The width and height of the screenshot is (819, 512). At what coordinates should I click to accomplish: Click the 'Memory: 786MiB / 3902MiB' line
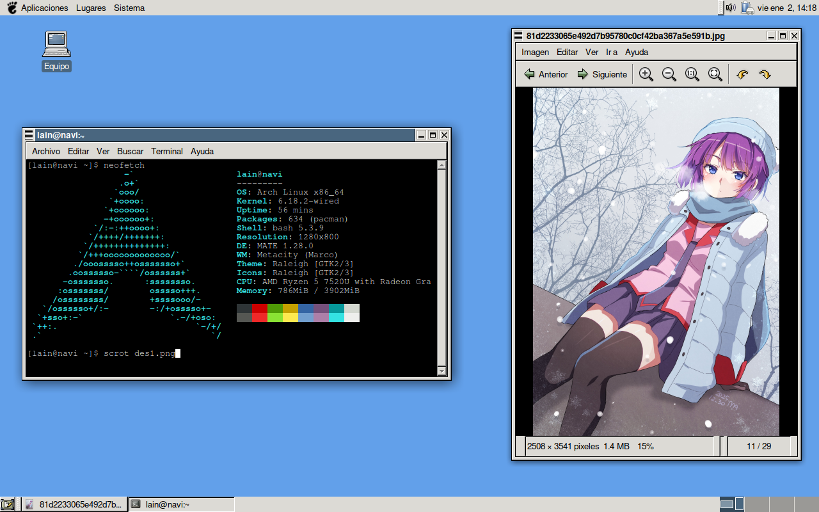[298, 291]
